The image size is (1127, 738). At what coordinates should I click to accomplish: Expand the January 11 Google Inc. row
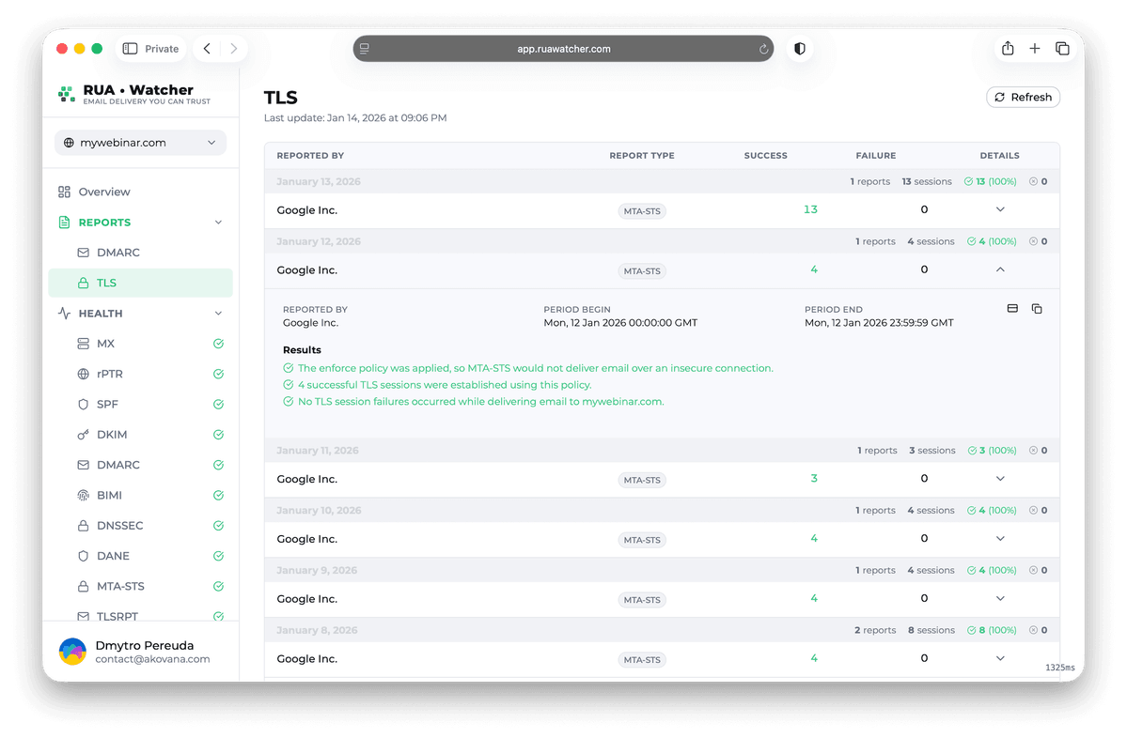coord(1000,479)
